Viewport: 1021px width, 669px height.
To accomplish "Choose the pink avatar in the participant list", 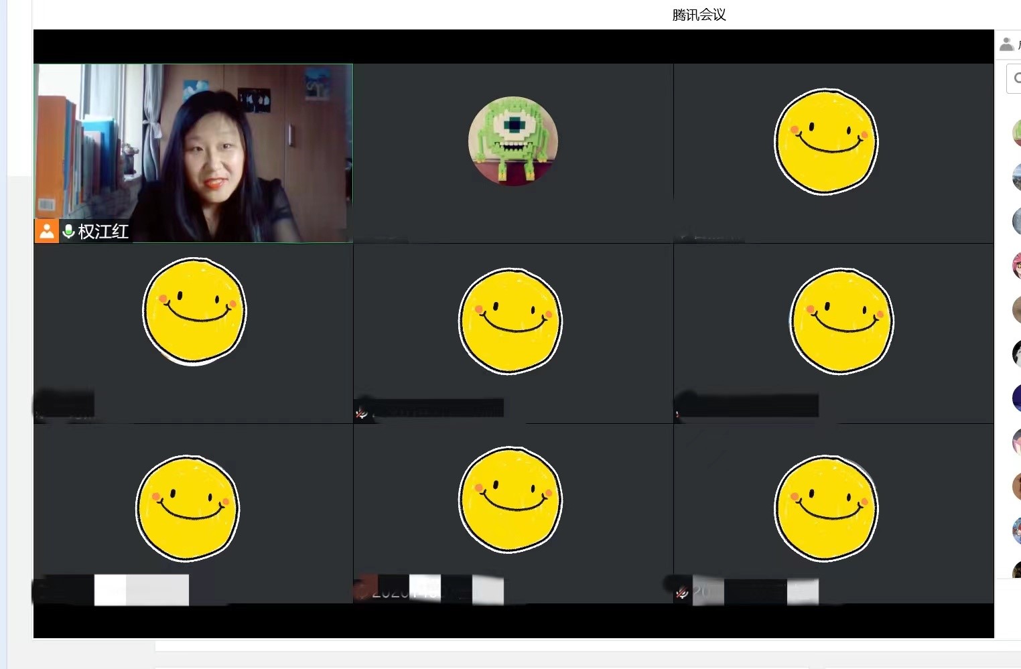I will tap(1016, 266).
